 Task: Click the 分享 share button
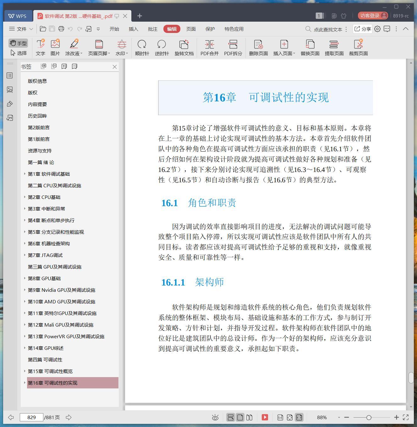(x=363, y=29)
